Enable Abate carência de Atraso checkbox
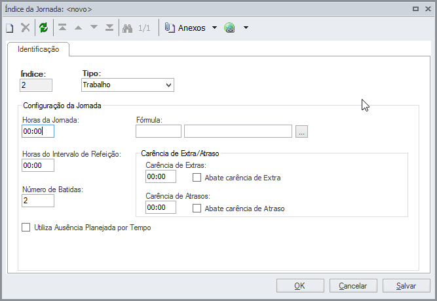437x301 pixels. pyautogui.click(x=197, y=208)
